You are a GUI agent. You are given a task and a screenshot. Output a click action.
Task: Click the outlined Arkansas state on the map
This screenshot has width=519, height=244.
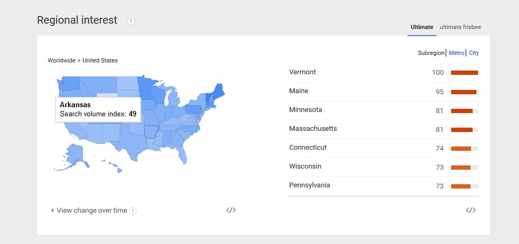[x=151, y=132]
